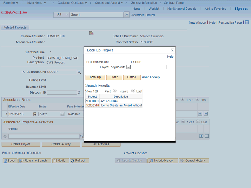Sort results by Project column header
Viewport: 251px width, 188px height.
93,97
